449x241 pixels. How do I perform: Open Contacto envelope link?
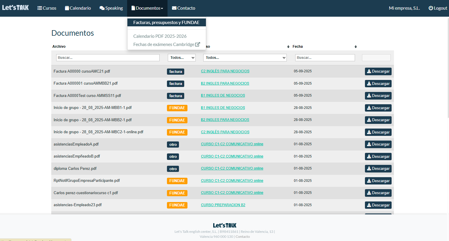pos(183,8)
